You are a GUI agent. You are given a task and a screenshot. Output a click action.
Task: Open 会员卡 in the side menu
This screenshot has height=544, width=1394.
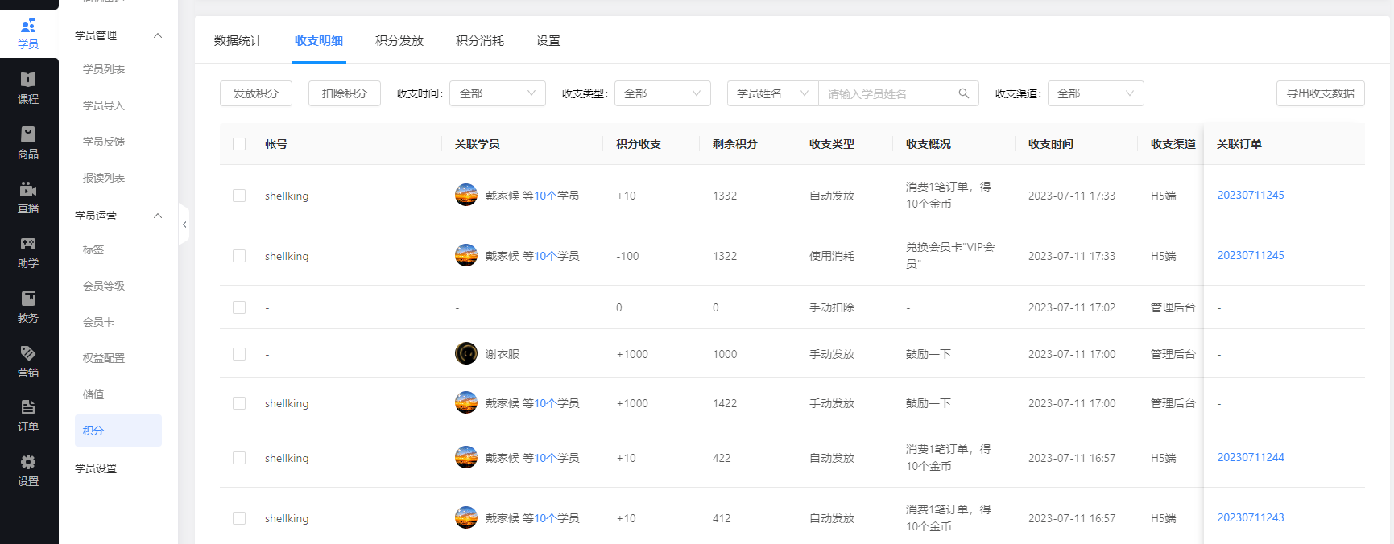point(98,322)
